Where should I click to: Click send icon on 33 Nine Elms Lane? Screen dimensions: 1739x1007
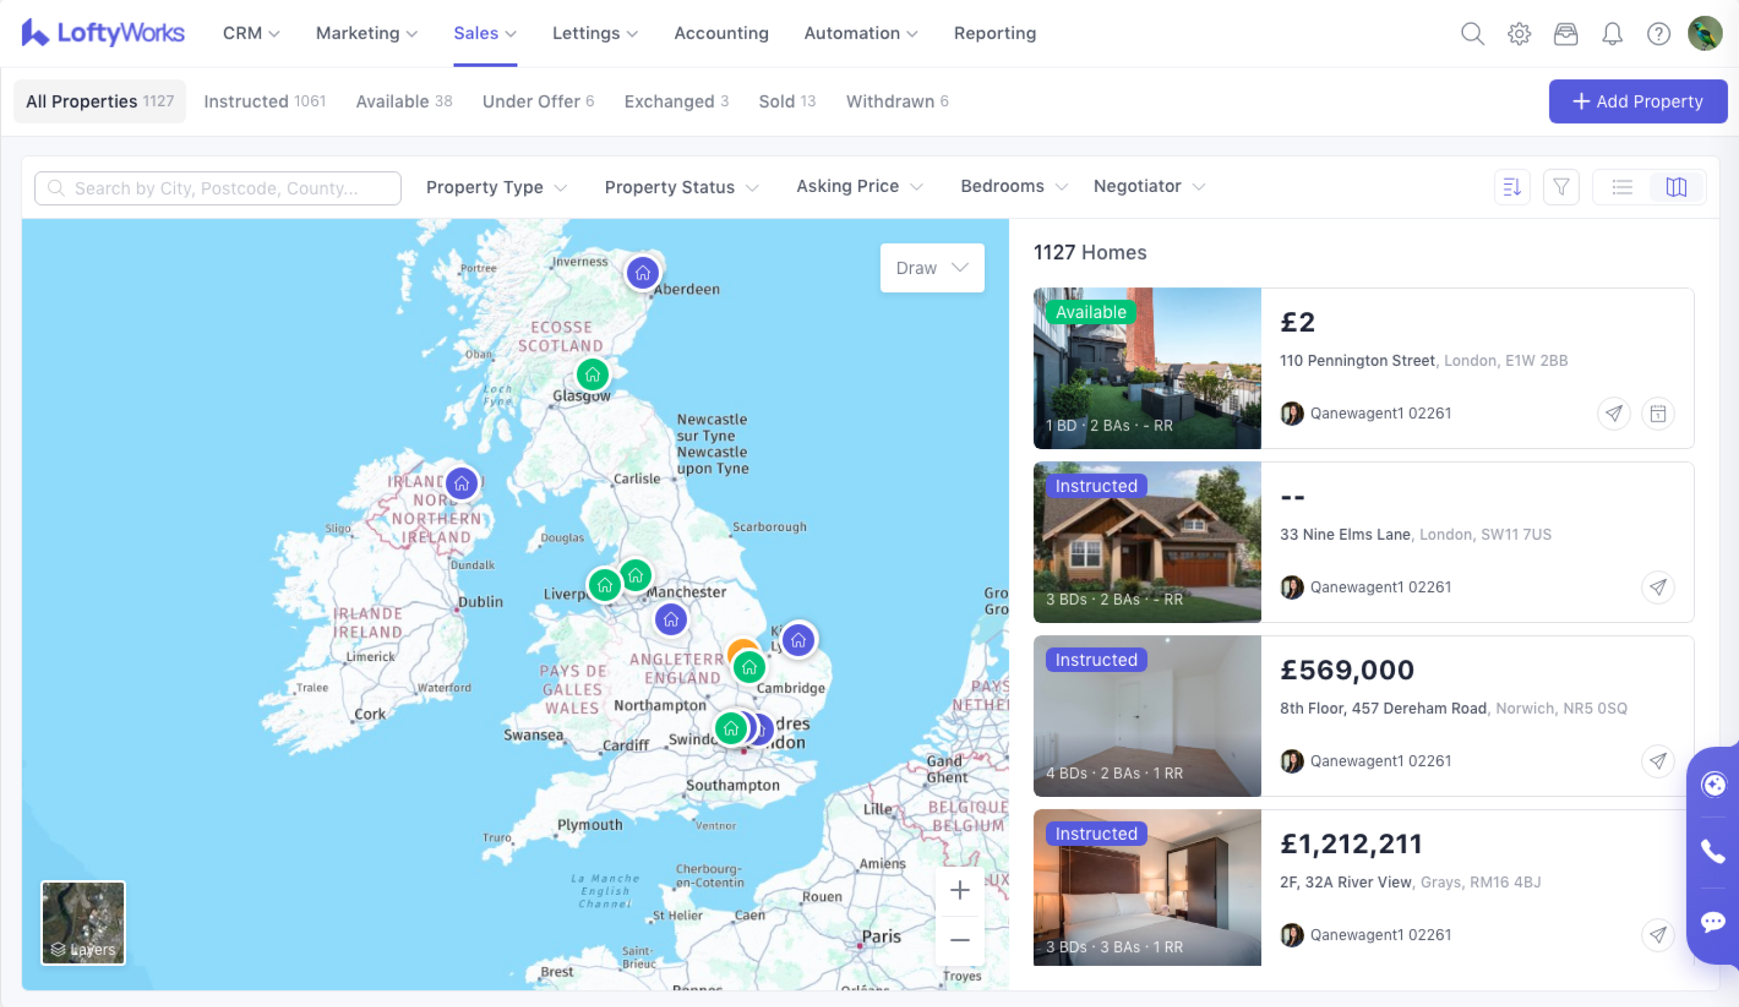tap(1657, 587)
